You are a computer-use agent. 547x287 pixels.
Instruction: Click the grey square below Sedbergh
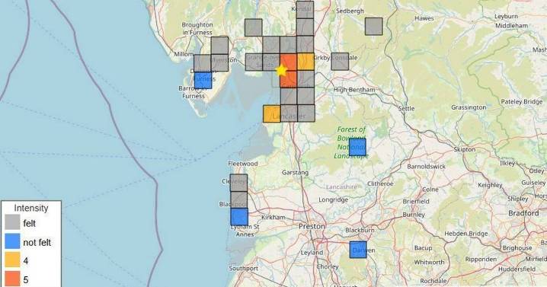point(374,27)
